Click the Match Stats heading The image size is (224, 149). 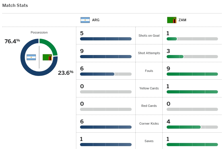pyautogui.click(x=15, y=5)
